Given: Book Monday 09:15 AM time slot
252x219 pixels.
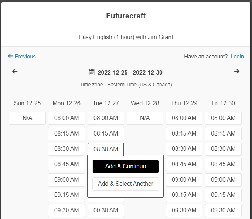Looking at the screenshot, I should tap(67, 195).
